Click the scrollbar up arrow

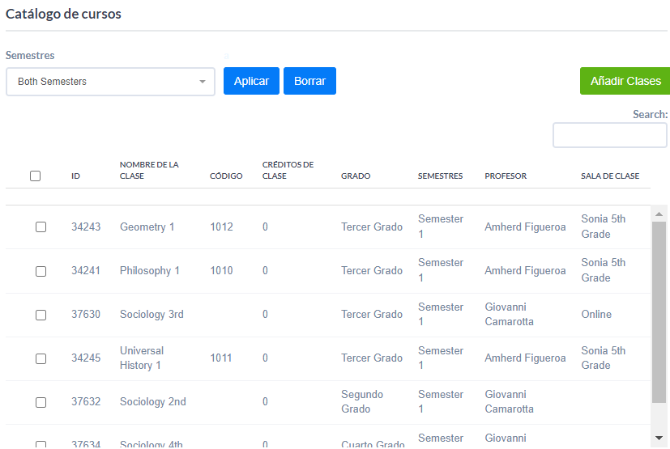pos(659,214)
